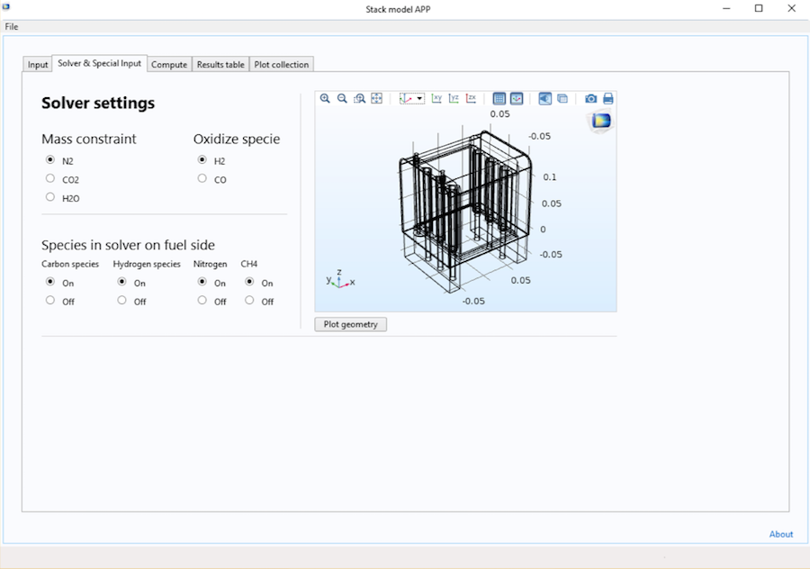810x569 pixels.
Task: Click the COMSOL logo cube in graphics
Action: (x=600, y=122)
